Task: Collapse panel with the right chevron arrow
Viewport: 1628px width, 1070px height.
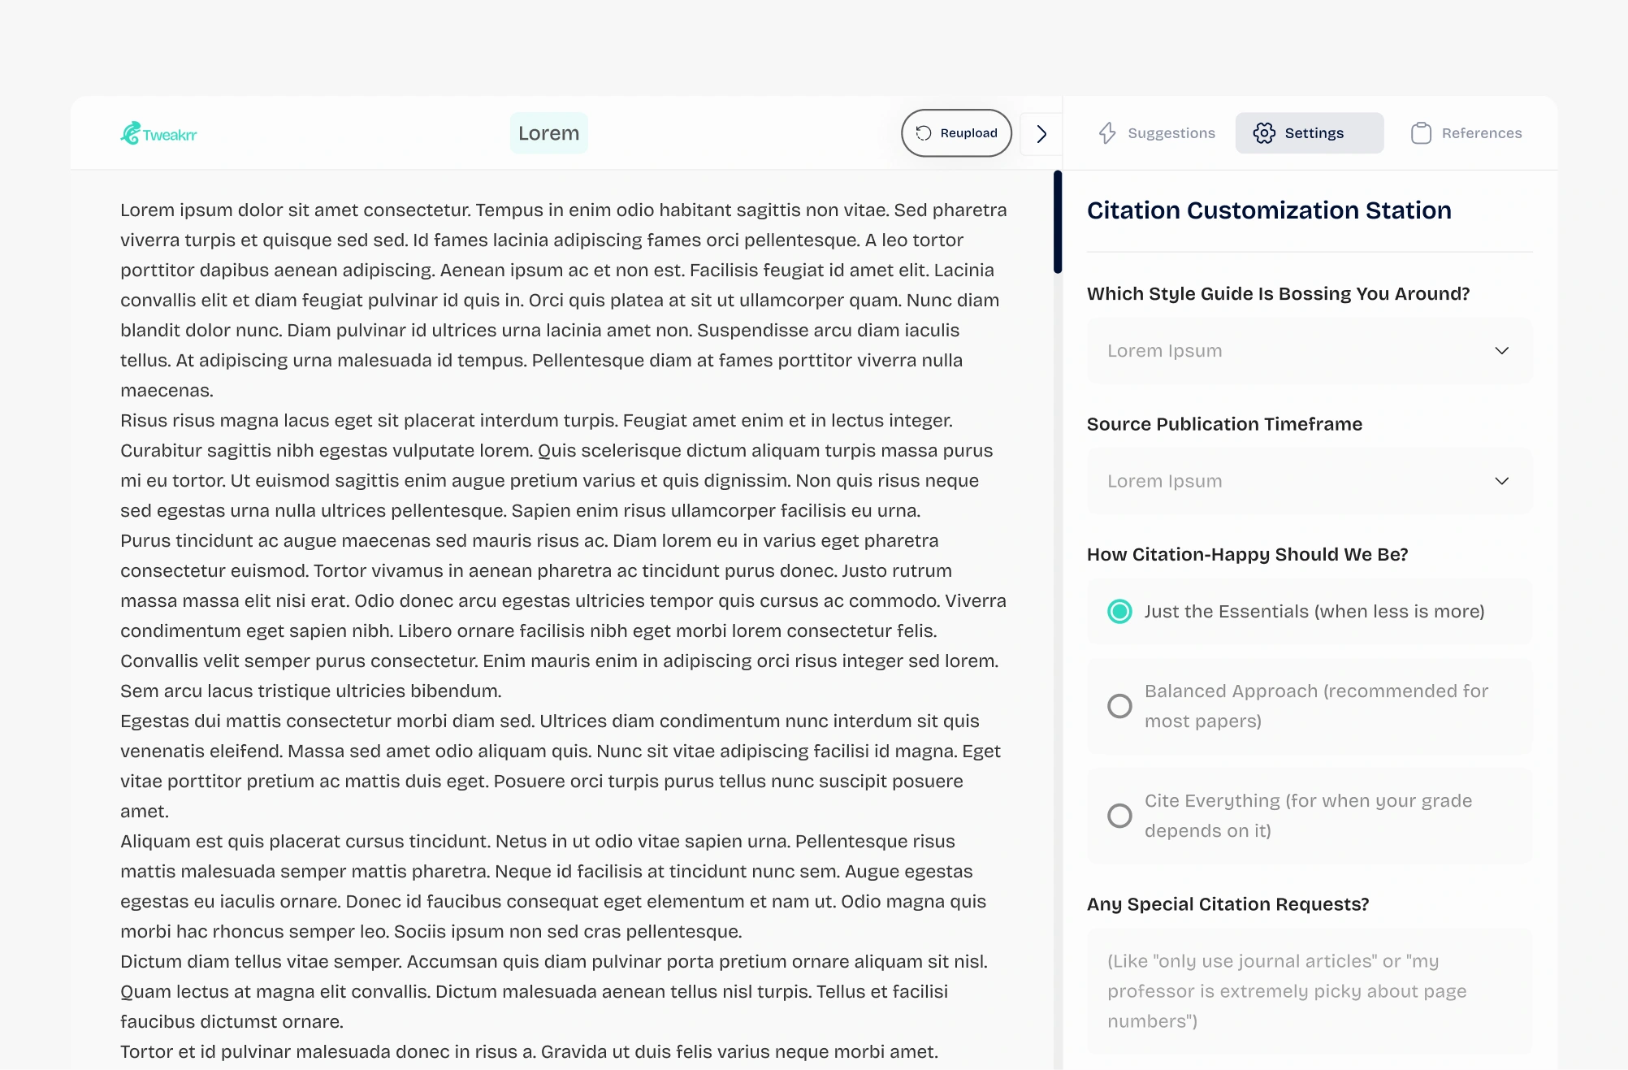Action: coord(1041,133)
